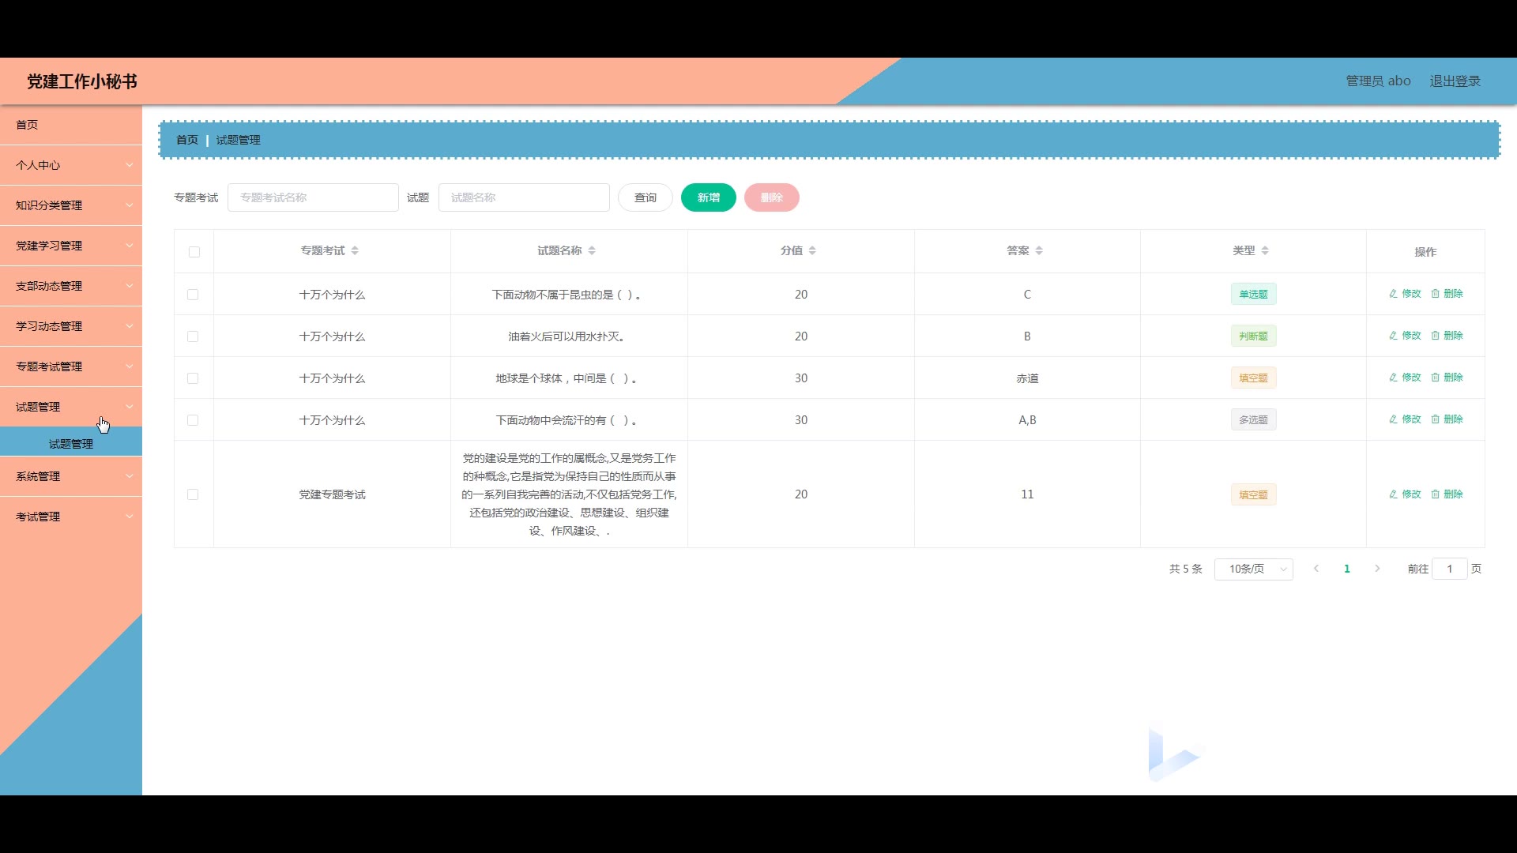The image size is (1517, 853).
Task: Sort by 答案 column arrows
Action: point(1039,250)
